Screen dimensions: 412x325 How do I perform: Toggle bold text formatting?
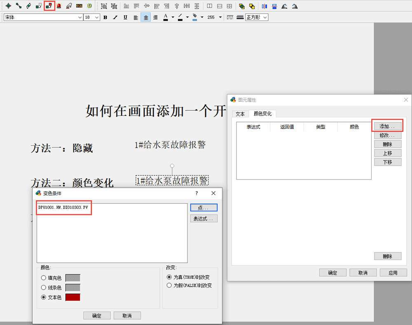coord(105,17)
